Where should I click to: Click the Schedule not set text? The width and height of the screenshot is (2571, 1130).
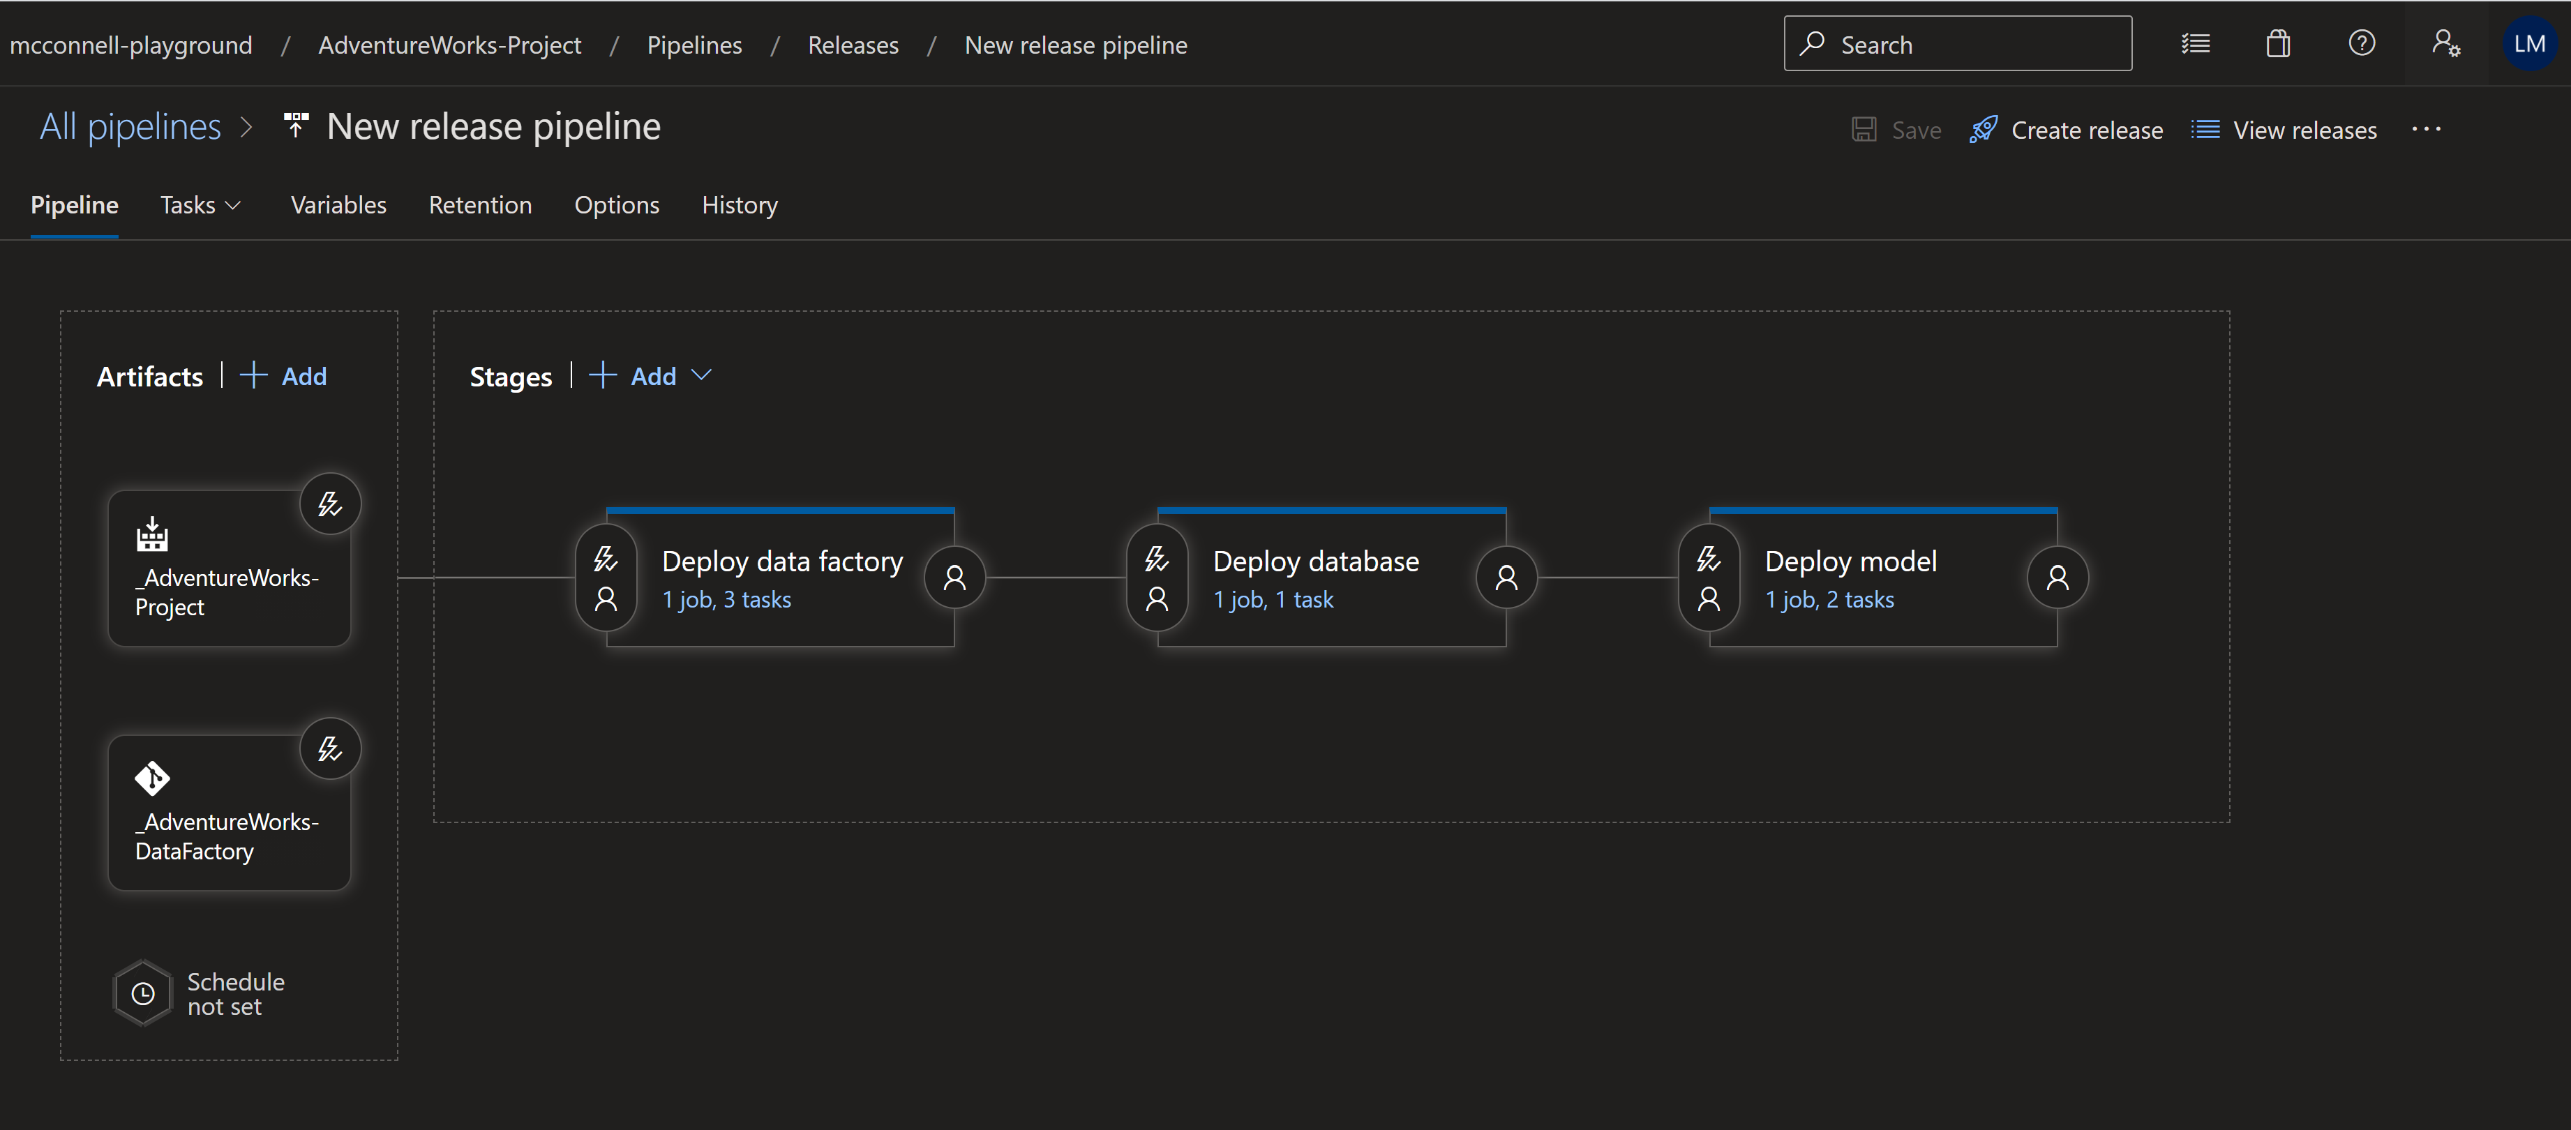(237, 994)
